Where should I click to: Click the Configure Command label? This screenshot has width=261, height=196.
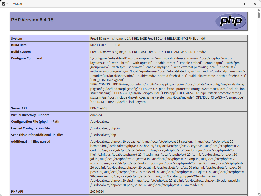click(27, 58)
